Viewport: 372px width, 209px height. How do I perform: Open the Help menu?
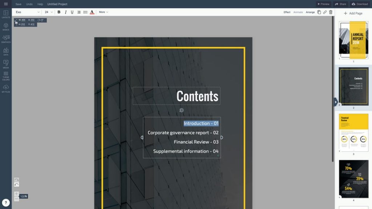click(x=40, y=4)
